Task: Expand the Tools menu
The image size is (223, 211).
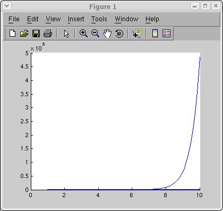Action: [99, 19]
